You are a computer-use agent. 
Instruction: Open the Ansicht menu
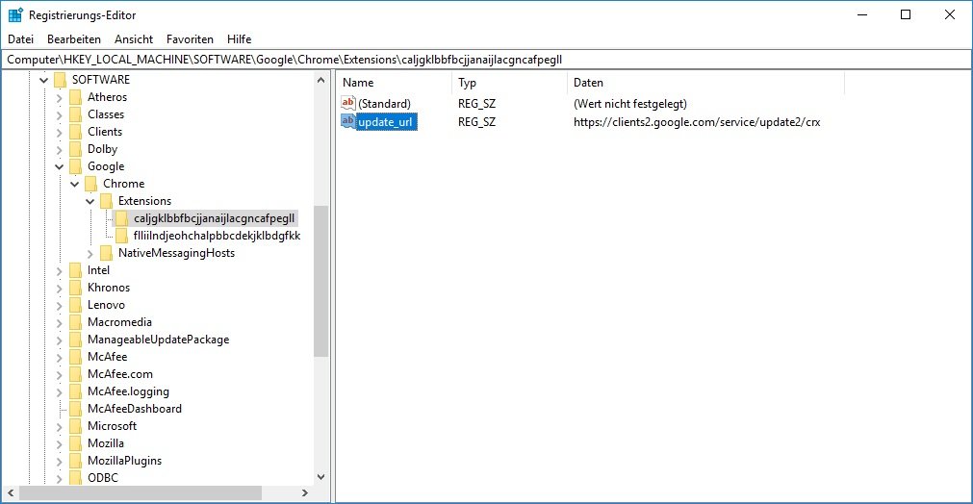point(134,39)
